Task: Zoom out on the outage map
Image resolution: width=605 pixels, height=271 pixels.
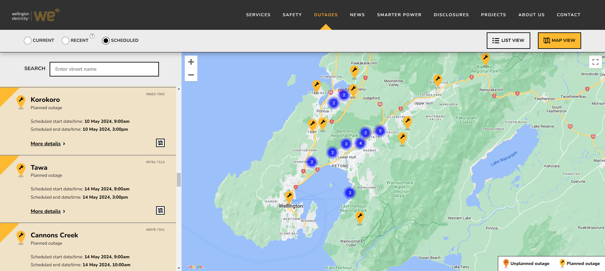Action: 191,75
